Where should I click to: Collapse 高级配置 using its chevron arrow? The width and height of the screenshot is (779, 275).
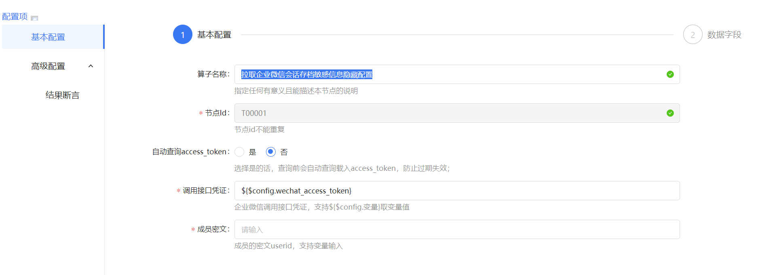(x=91, y=66)
